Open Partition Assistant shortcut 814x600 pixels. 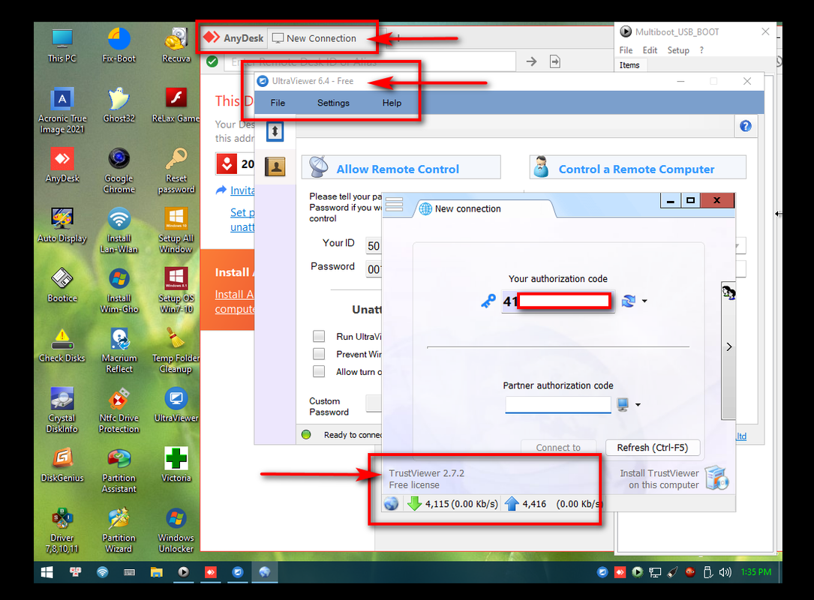(x=119, y=470)
